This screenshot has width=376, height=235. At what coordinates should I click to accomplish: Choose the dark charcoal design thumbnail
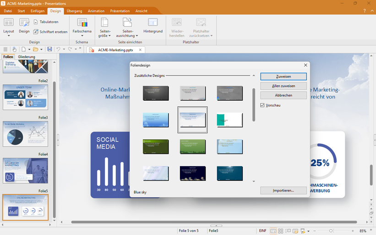[156, 93]
